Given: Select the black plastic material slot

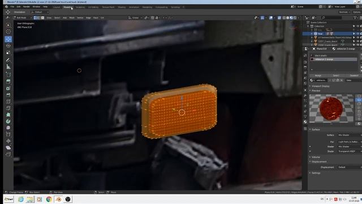Looking at the screenshot, I should (x=334, y=56).
